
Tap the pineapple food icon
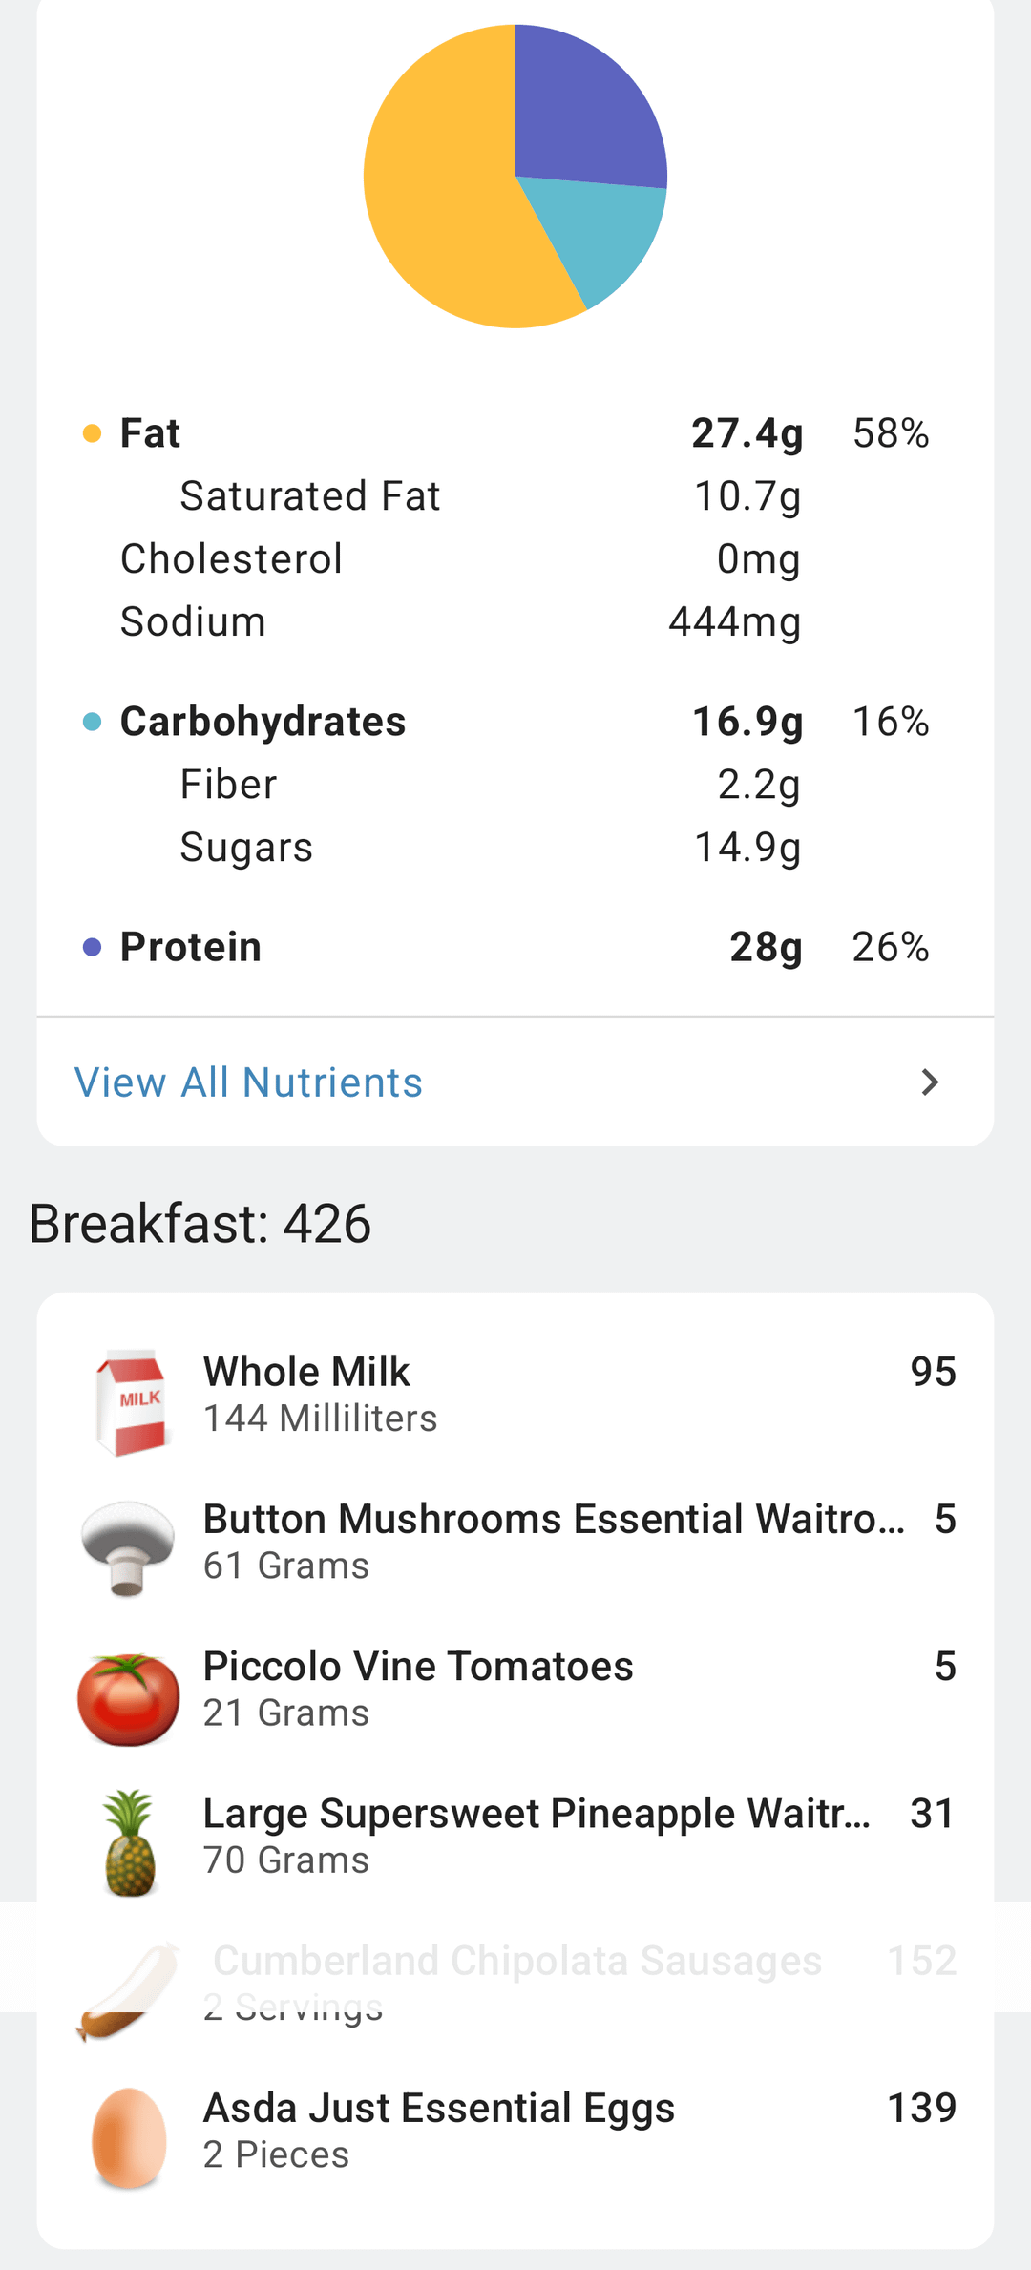point(129,1843)
